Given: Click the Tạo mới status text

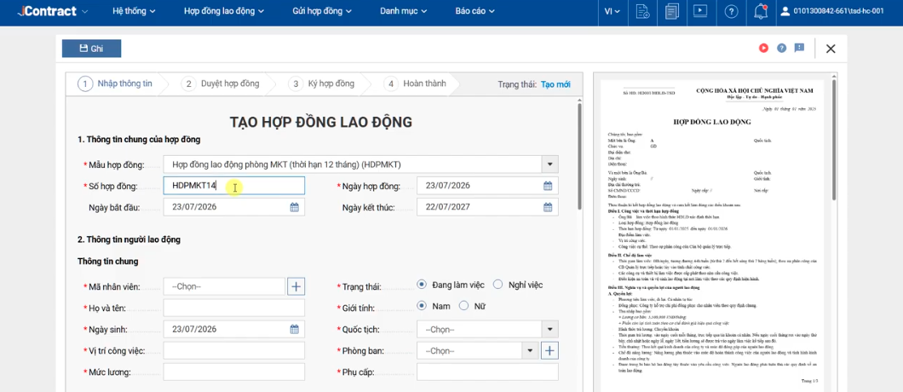Looking at the screenshot, I should tap(555, 84).
